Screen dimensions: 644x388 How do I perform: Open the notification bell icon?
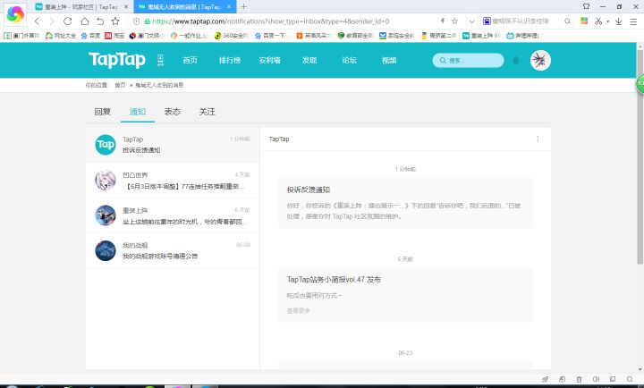click(x=515, y=60)
